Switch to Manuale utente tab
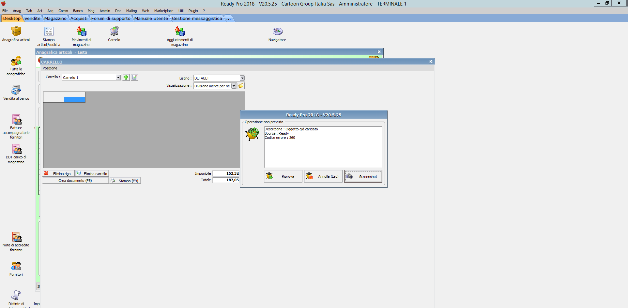The height and width of the screenshot is (308, 628). [151, 18]
